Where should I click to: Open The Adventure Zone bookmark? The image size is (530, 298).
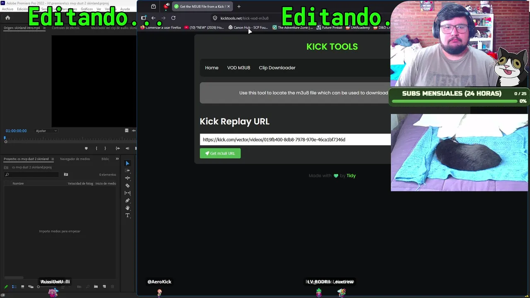pyautogui.click(x=293, y=28)
